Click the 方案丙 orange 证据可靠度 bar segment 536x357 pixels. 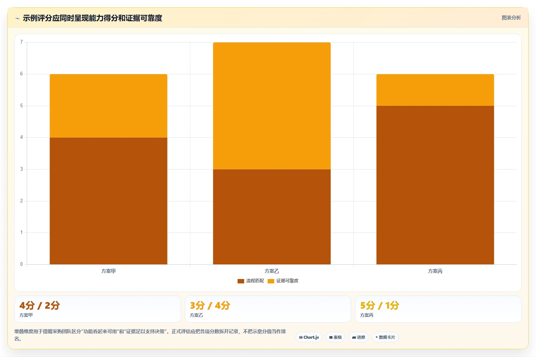click(435, 90)
